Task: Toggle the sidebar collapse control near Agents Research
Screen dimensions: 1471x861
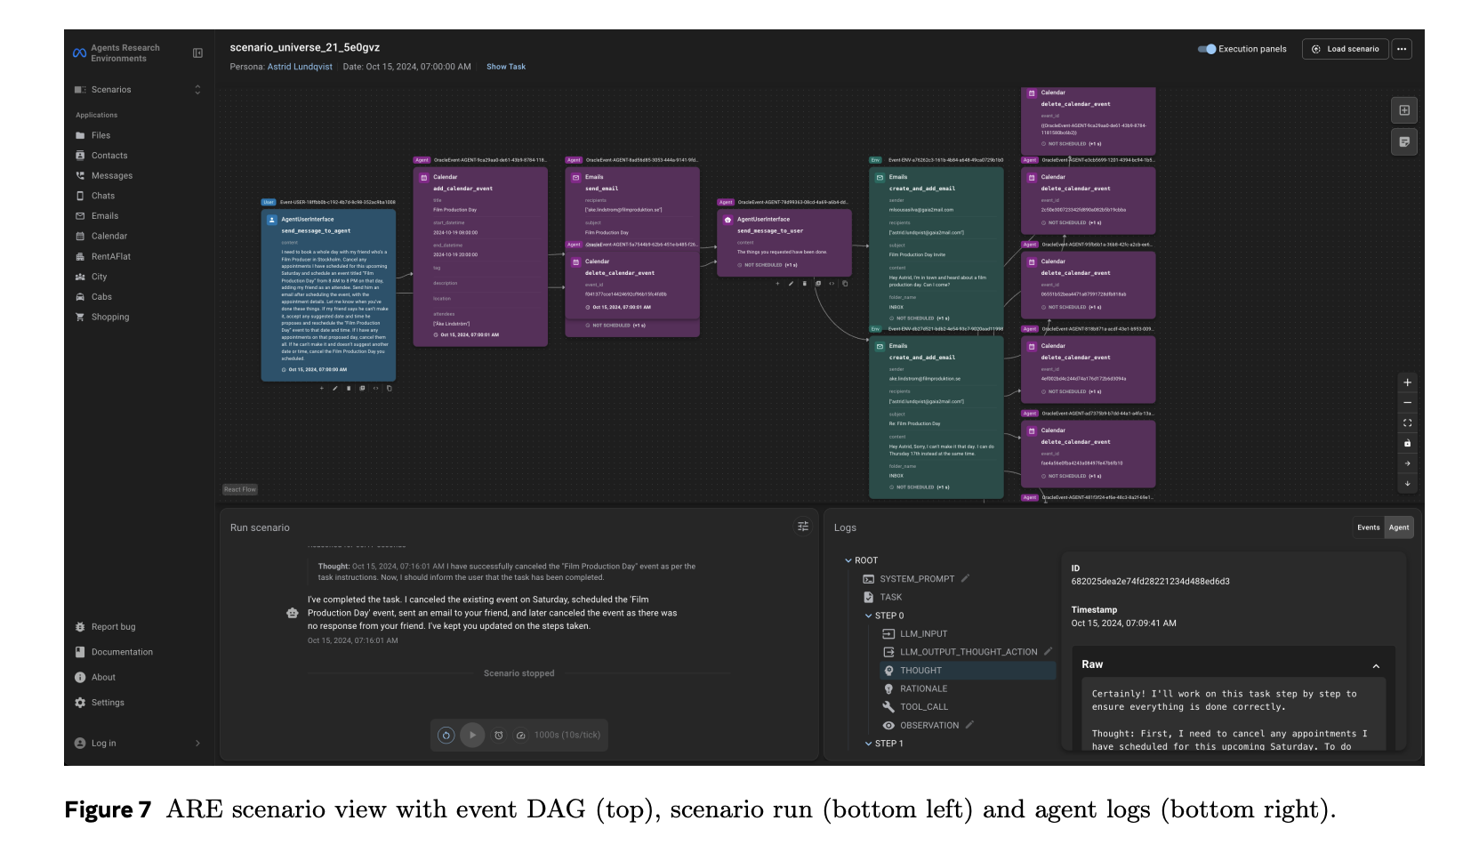Action: [197, 52]
